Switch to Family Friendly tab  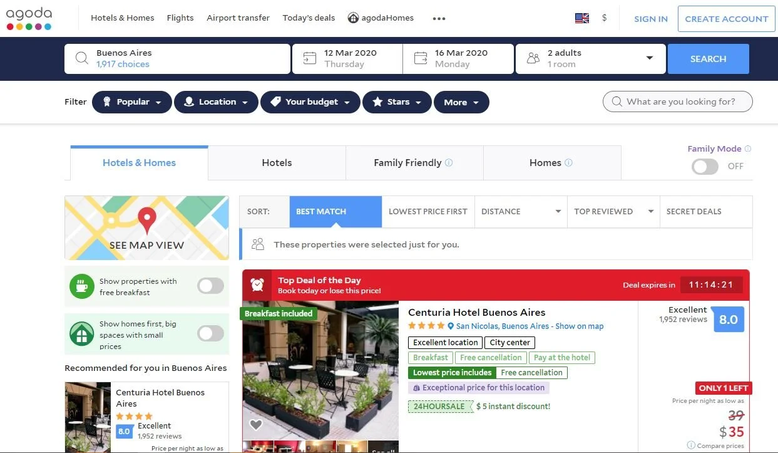point(414,163)
